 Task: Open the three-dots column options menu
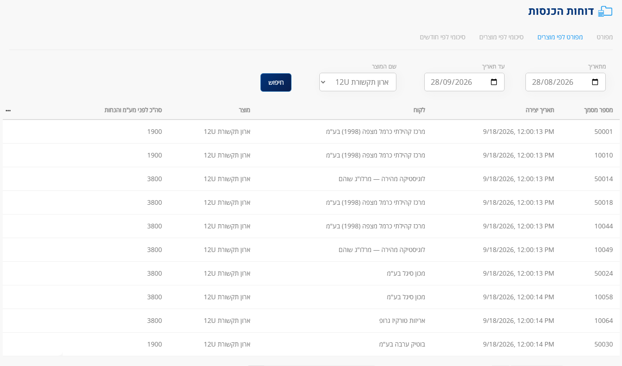pos(8,111)
